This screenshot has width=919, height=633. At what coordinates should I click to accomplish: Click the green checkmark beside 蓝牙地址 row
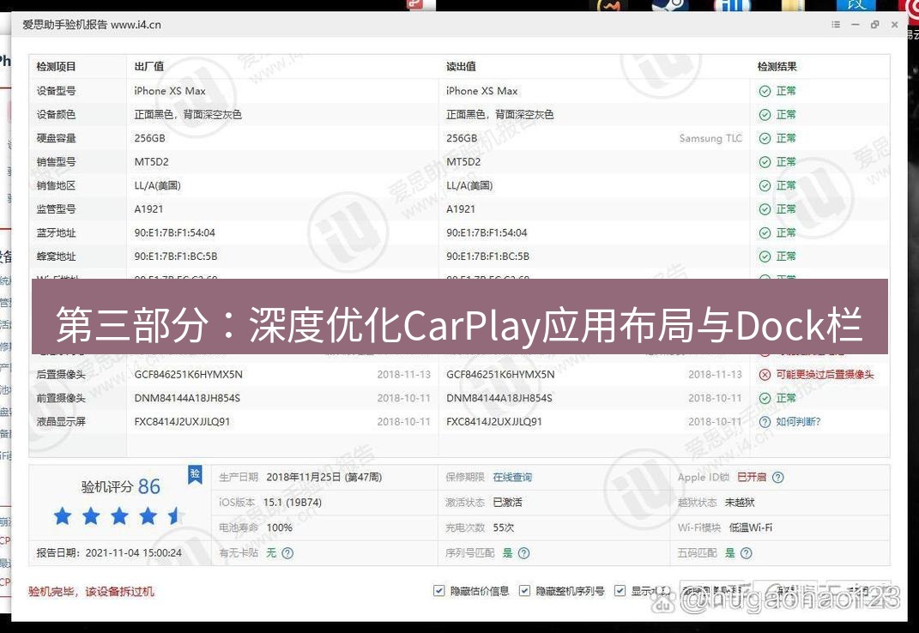[764, 232]
